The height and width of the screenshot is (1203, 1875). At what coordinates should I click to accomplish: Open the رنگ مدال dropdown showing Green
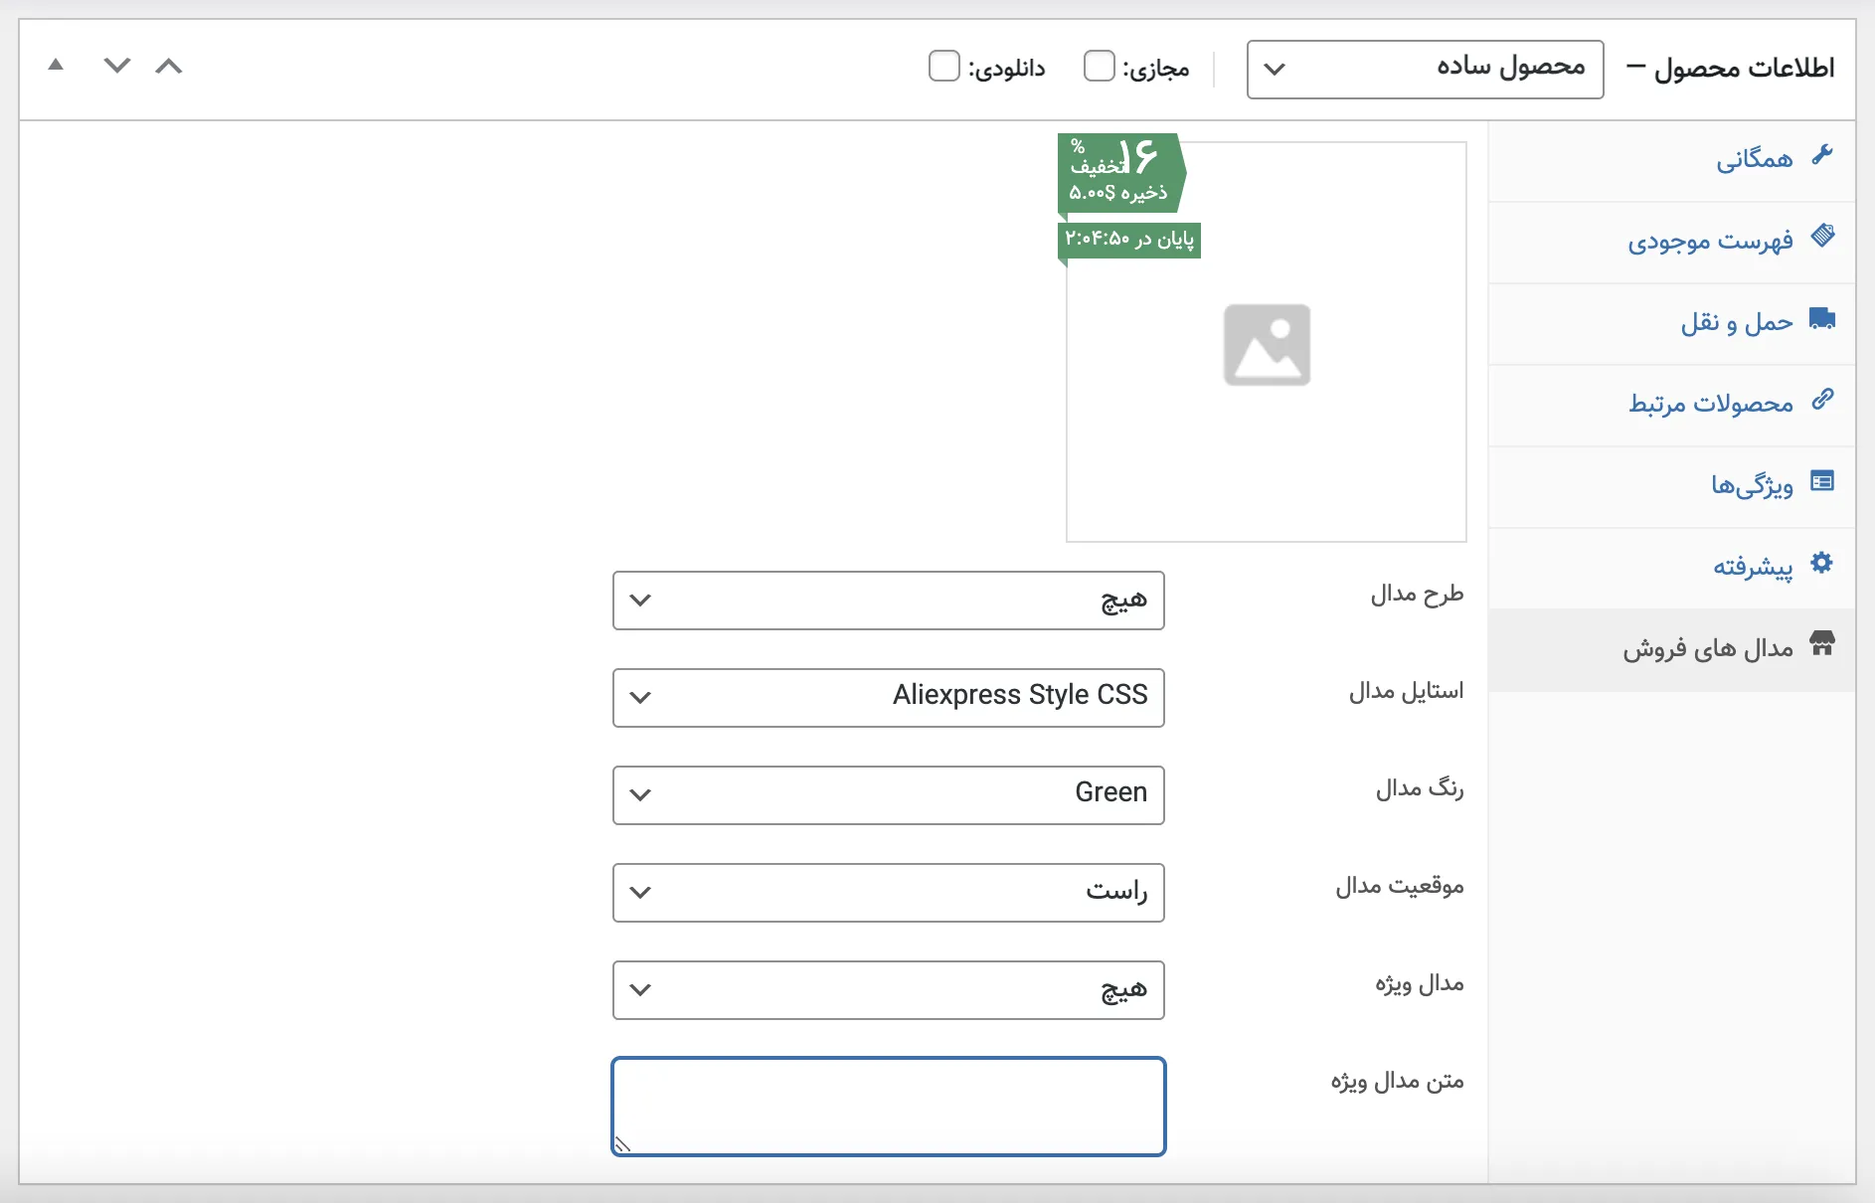[x=889, y=795]
